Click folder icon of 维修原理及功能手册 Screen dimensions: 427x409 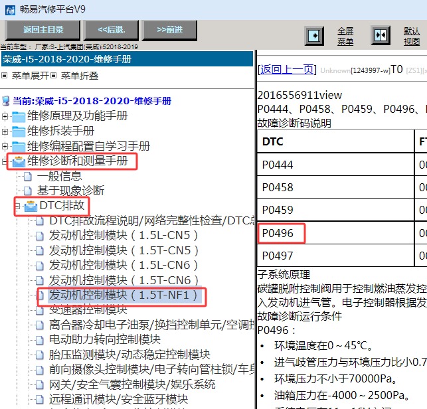pyautogui.click(x=19, y=117)
